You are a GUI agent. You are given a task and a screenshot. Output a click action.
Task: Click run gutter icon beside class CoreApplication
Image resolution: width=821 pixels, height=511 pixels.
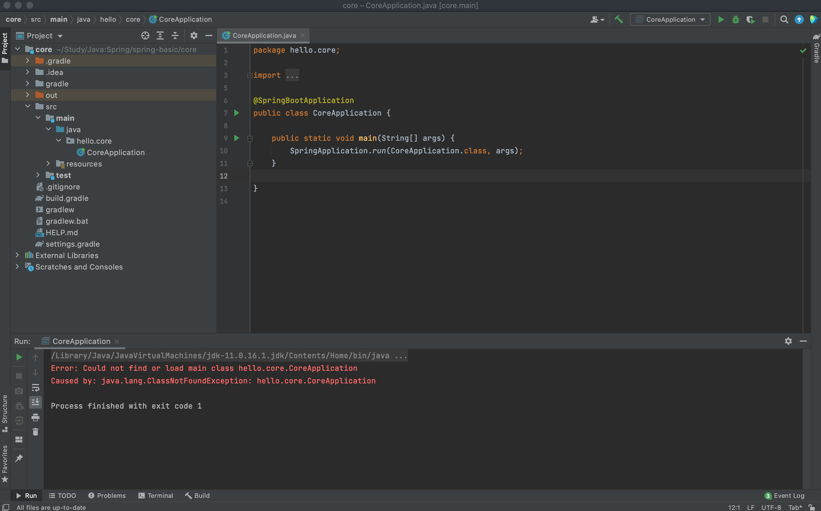pos(237,113)
